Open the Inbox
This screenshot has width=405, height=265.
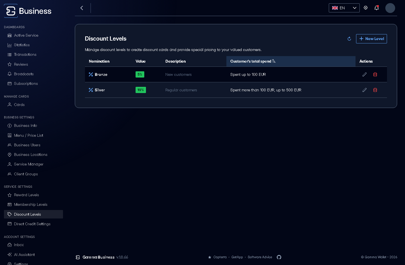33,245
